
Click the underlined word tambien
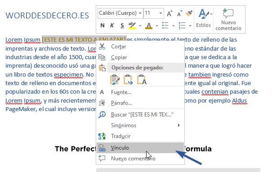[199, 74]
